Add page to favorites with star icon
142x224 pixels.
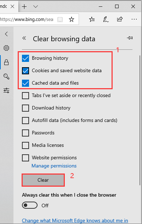tap(72, 19)
